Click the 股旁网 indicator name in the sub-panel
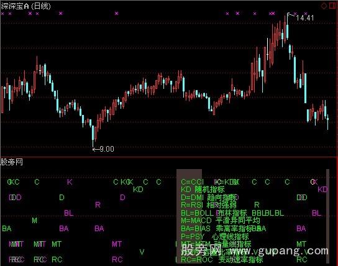The height and width of the screenshot is (266, 338). (12, 162)
